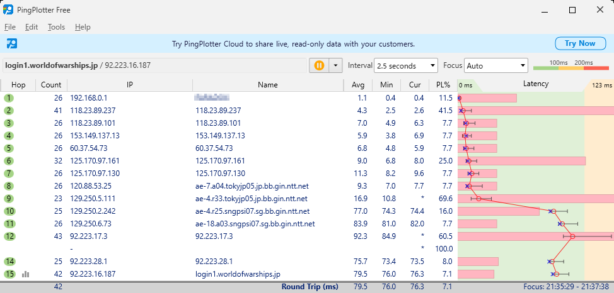
Task: Click the Count column header
Action: pyautogui.click(x=51, y=85)
